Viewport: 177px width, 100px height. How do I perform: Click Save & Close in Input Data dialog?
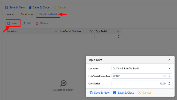124,93
